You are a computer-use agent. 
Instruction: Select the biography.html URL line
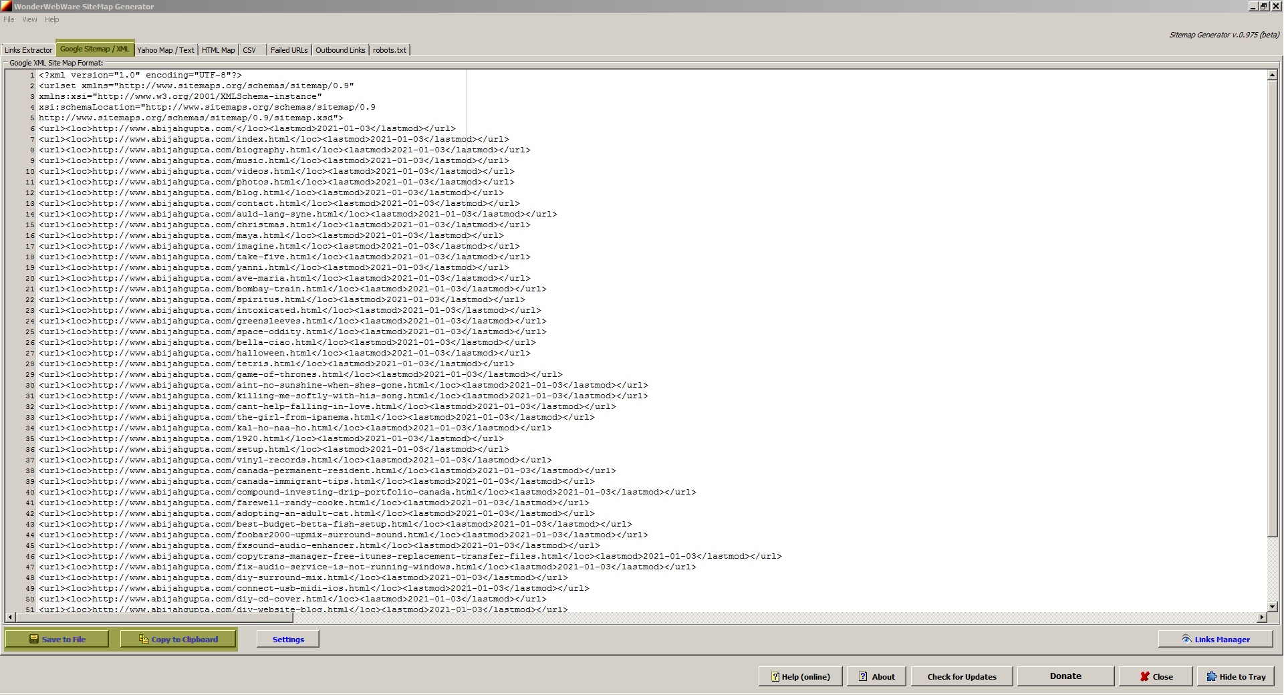click(285, 150)
